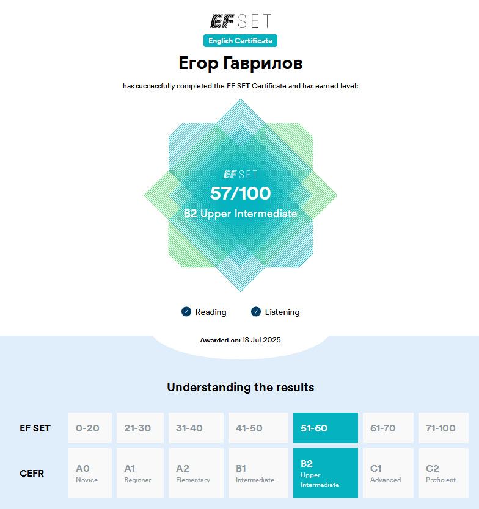Click the white EF SET logo inside badge
The height and width of the screenshot is (509, 479).
[x=240, y=175]
